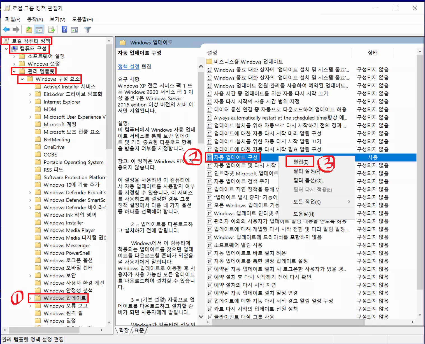
Task: Open the 파일(F) menu
Action: [12, 19]
